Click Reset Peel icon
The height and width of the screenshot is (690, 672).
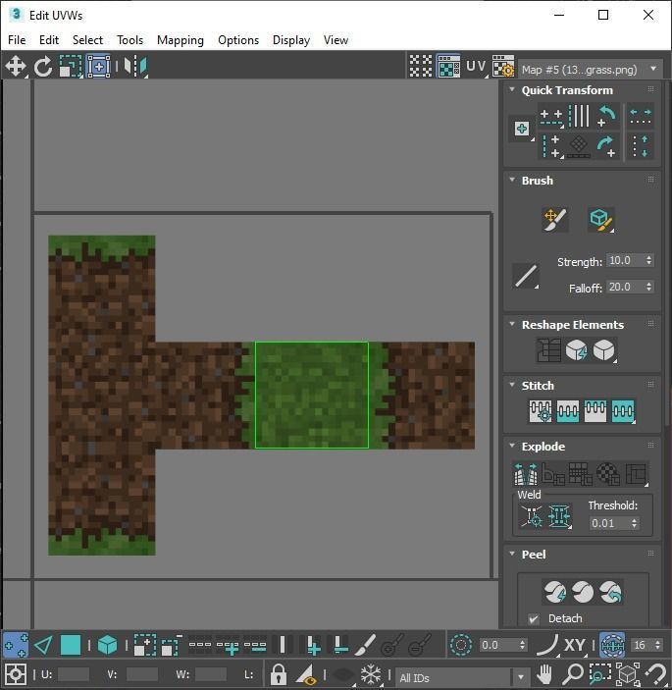[x=610, y=592]
